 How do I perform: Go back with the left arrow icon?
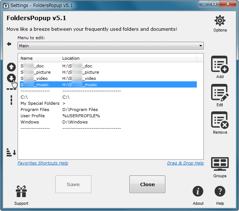click(x=9, y=44)
